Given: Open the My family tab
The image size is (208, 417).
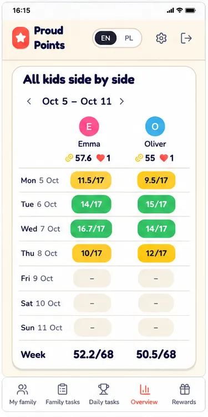Looking at the screenshot, I should point(23,394).
